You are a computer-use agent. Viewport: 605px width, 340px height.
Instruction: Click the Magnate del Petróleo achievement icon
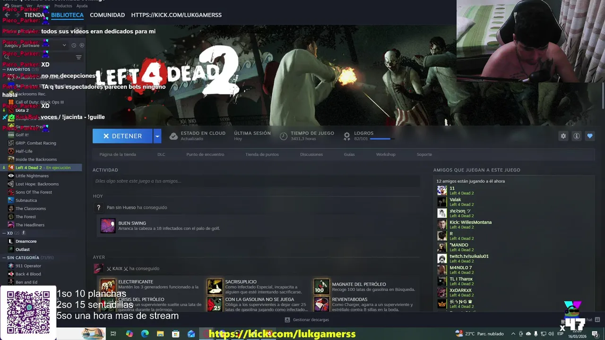[x=321, y=287]
